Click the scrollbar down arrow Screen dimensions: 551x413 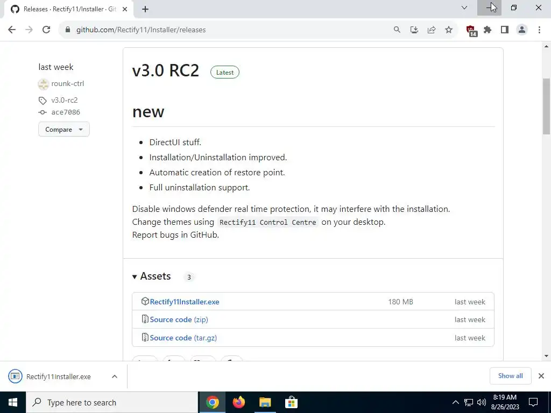click(546, 356)
